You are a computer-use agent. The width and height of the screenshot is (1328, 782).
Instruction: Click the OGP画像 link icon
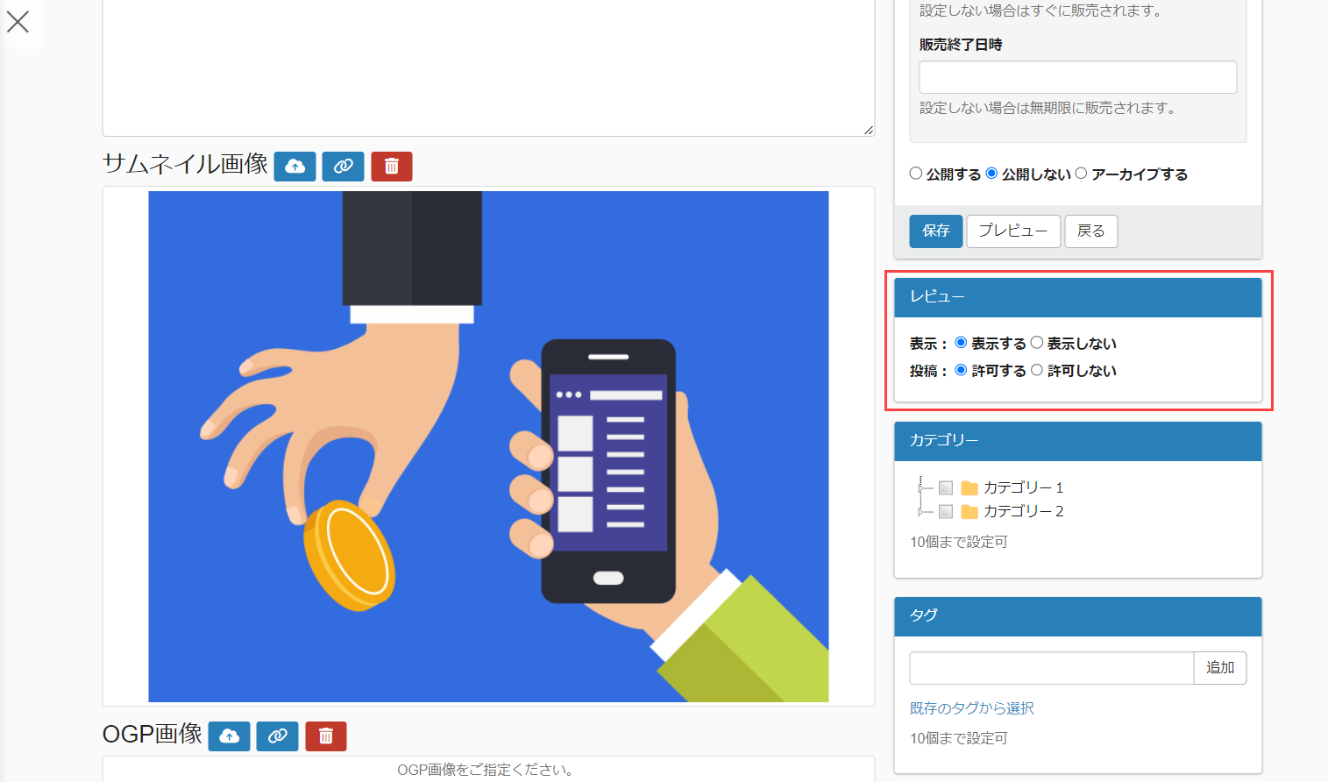(x=277, y=736)
